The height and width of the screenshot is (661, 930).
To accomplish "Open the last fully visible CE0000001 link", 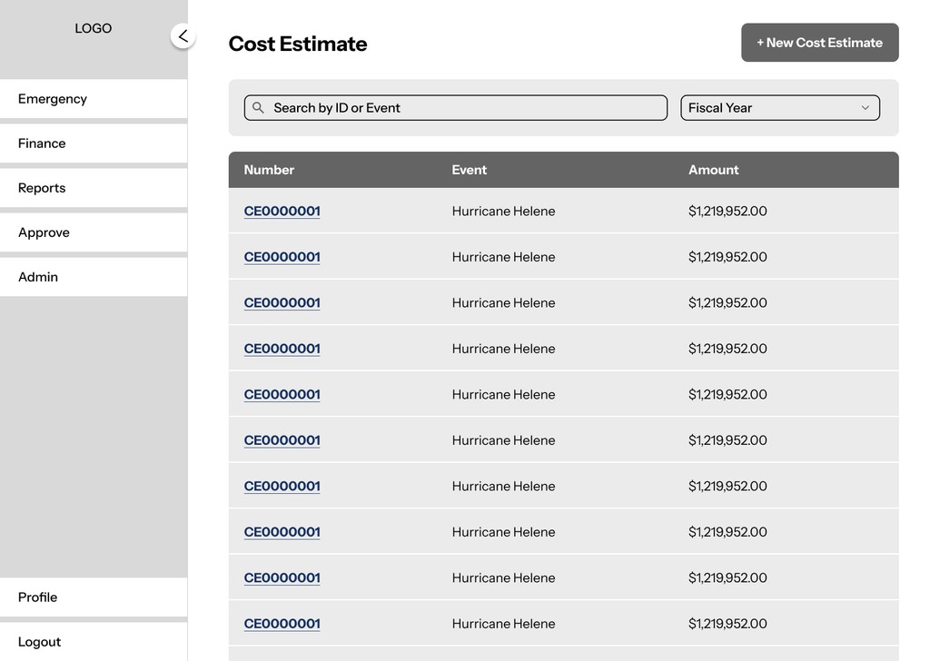I will [x=282, y=624].
